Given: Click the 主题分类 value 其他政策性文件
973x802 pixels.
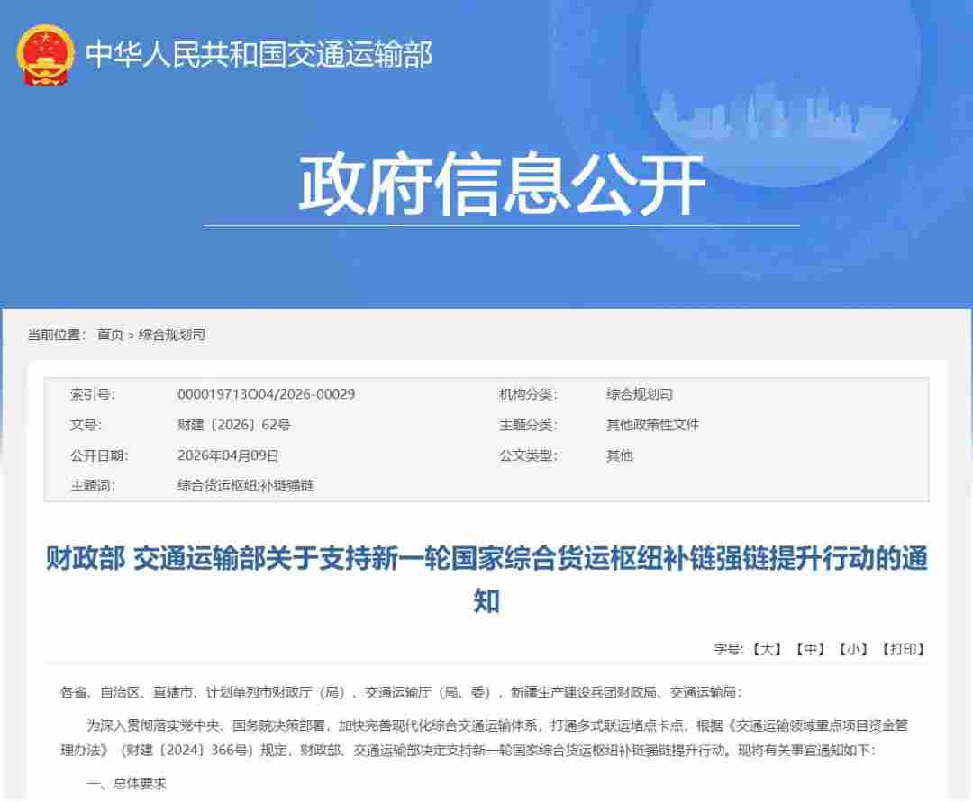Looking at the screenshot, I should pyautogui.click(x=653, y=424).
